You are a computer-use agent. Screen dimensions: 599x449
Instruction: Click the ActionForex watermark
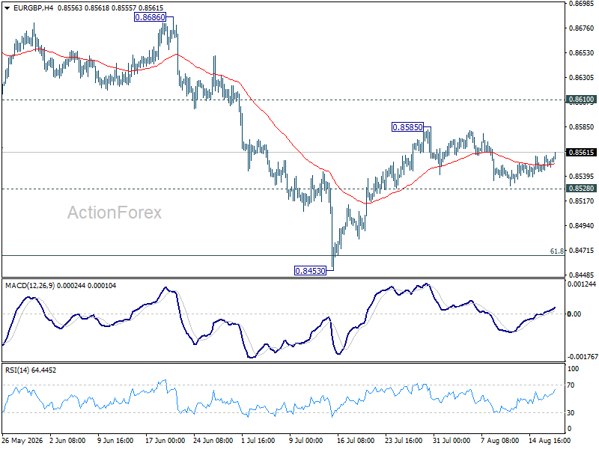point(115,213)
